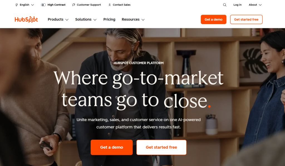Image resolution: width=285 pixels, height=166 pixels.
Task: Go to the Pricing page
Action: (x=109, y=19)
